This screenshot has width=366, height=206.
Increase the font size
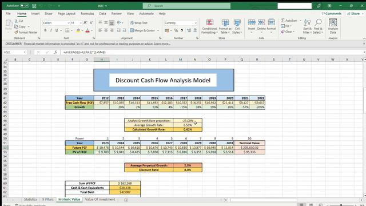click(85, 23)
